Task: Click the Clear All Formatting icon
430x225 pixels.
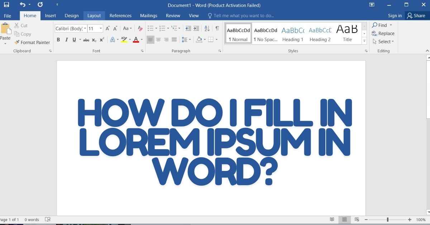Action: pyautogui.click(x=140, y=29)
